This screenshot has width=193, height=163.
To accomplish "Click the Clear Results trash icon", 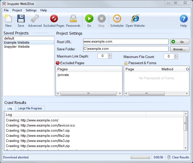I will click(x=169, y=157).
